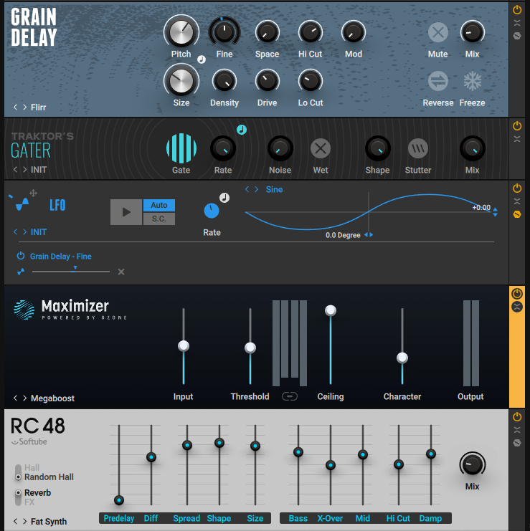Click Grain Delay hexagon modulation icon
The image size is (530, 531).
click(517, 36)
